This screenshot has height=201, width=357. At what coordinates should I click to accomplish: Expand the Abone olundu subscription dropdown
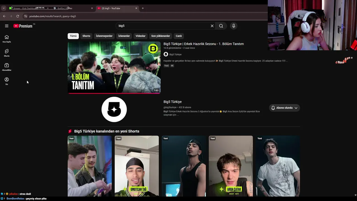click(x=296, y=108)
